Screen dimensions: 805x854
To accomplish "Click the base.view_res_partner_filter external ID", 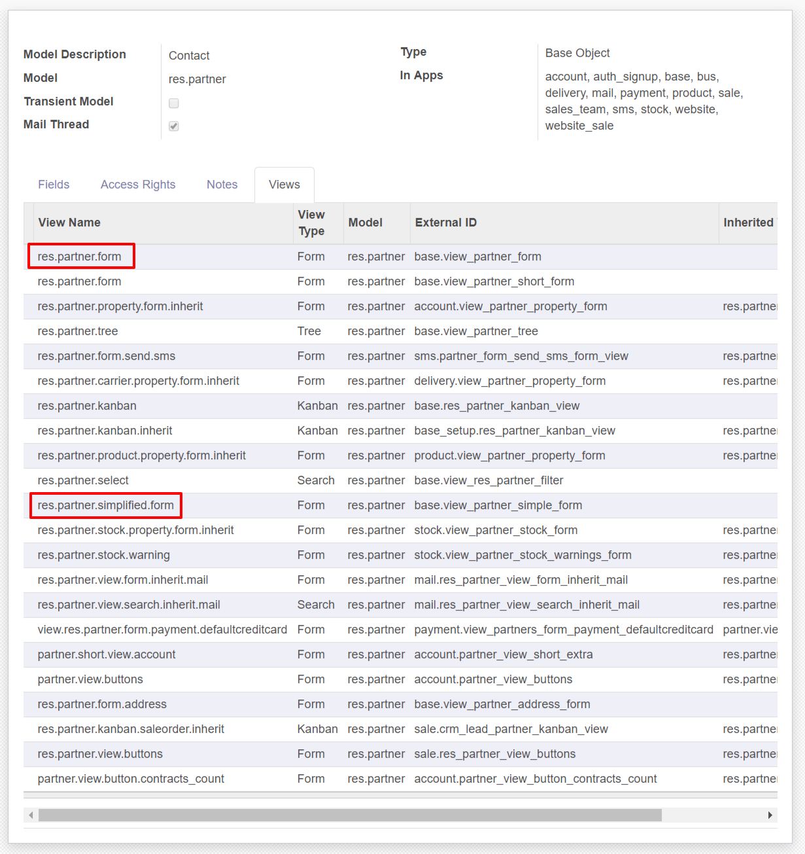I will pyautogui.click(x=488, y=480).
